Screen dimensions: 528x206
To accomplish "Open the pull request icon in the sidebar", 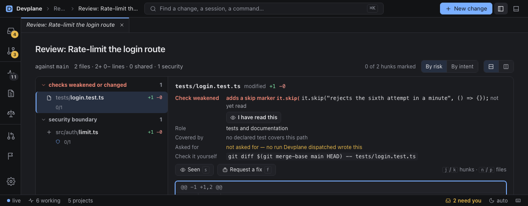I will (11, 136).
